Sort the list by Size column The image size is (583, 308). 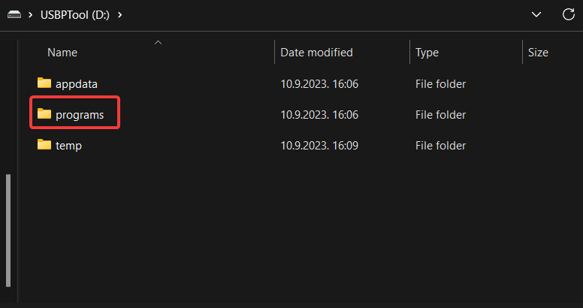tap(538, 53)
